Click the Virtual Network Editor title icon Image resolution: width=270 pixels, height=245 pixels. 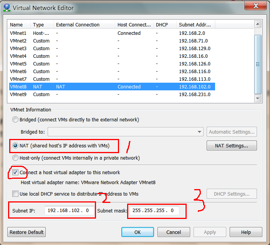tap(7, 7)
